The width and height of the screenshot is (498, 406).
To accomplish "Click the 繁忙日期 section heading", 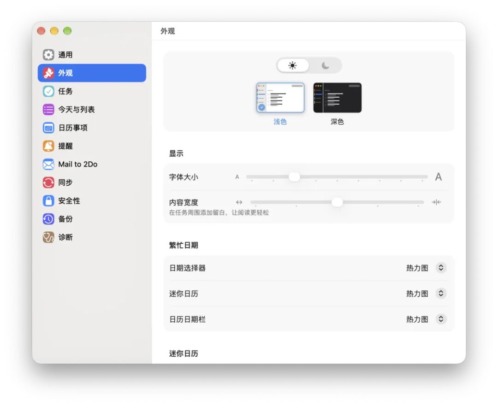I will coord(184,245).
